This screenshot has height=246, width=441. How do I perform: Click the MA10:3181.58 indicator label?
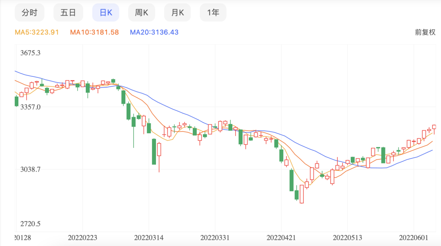tap(94, 32)
